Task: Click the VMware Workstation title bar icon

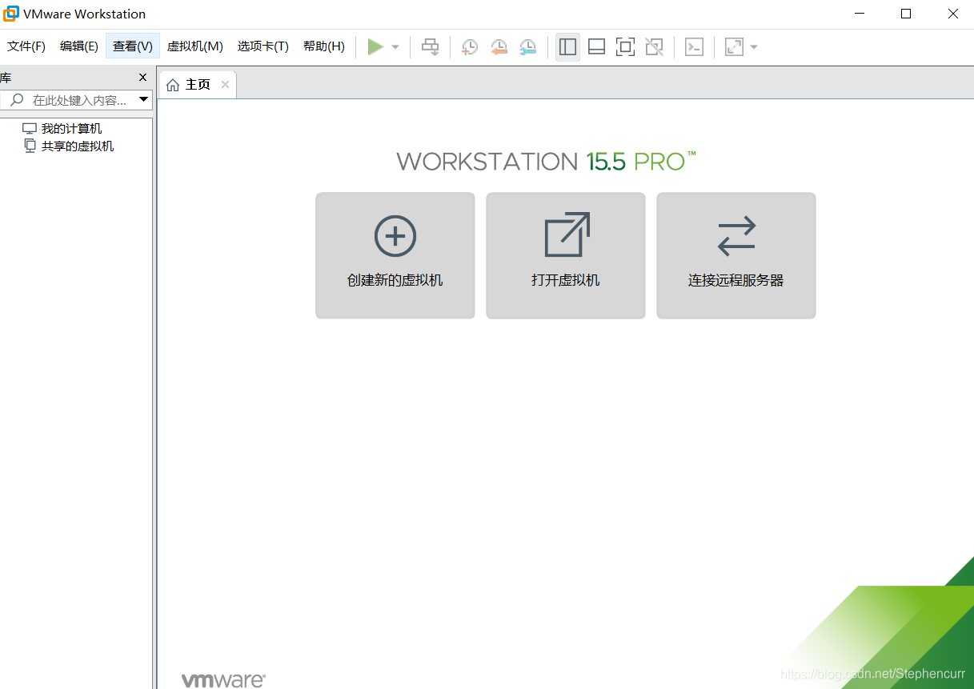Action: pyautogui.click(x=11, y=14)
